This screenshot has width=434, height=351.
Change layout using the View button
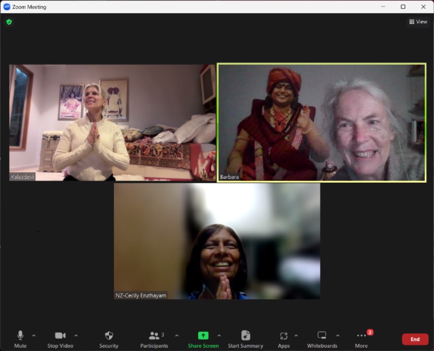(418, 22)
